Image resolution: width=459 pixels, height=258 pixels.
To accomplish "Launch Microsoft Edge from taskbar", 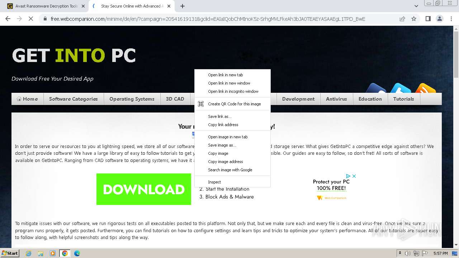I will [77, 253].
